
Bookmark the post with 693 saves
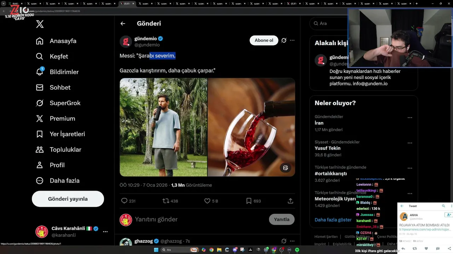coord(249,201)
